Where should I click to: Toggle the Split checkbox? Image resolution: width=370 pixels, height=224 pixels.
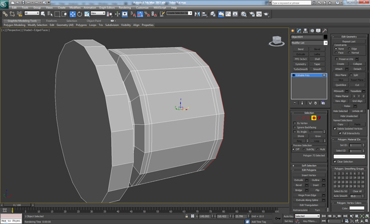pyautogui.click(x=351, y=75)
